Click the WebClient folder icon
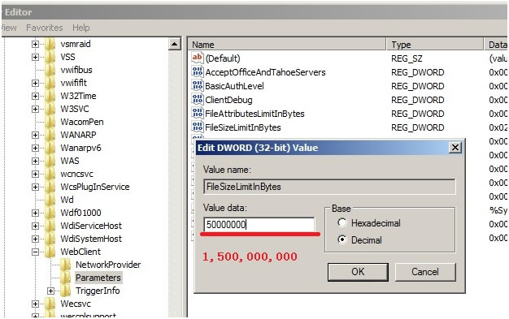 tap(50, 252)
